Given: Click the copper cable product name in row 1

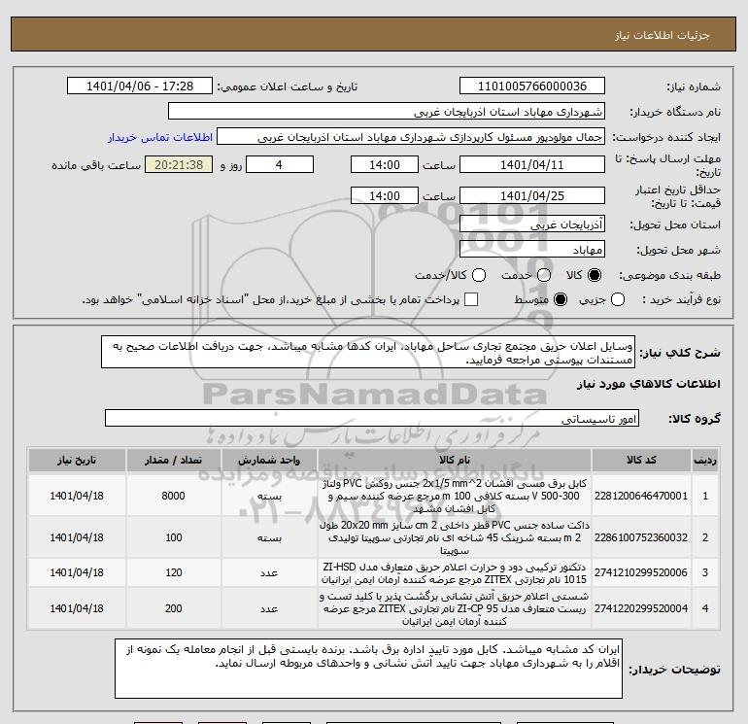Looking at the screenshot, I should coord(455,496).
